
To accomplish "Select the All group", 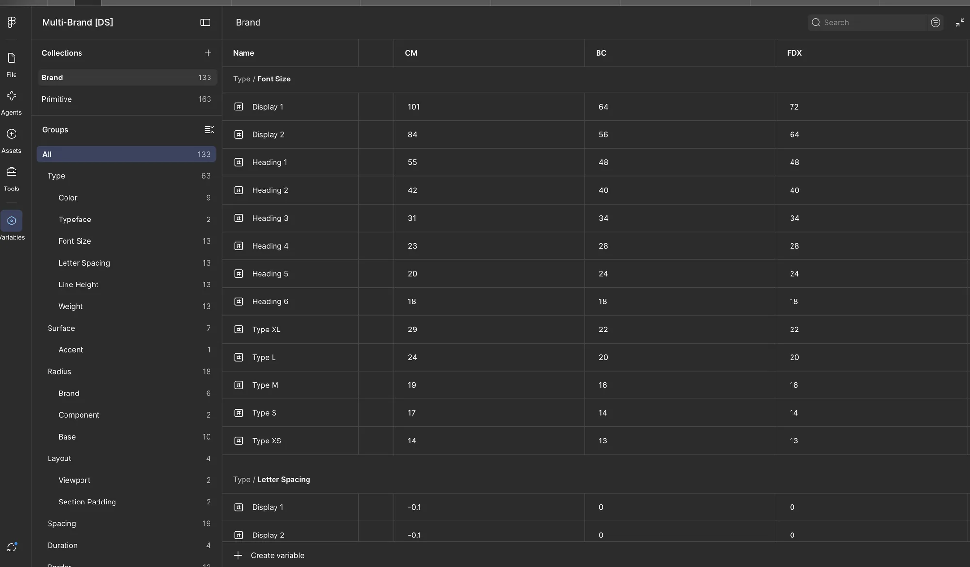I will click(x=127, y=154).
